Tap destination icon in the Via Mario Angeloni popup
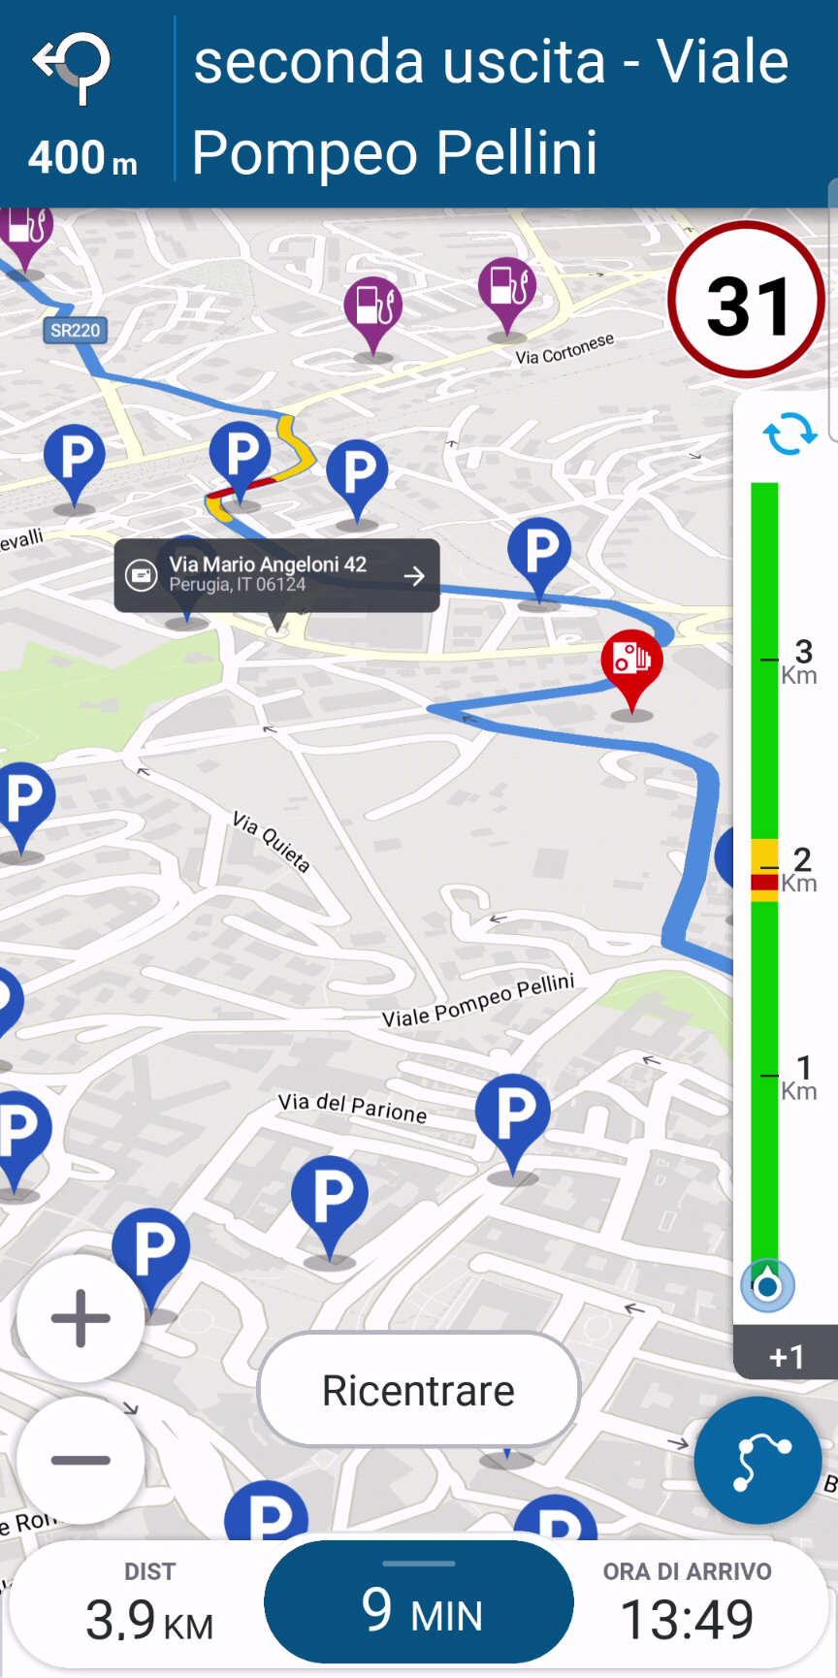Image resolution: width=838 pixels, height=1678 pixels. [x=142, y=576]
